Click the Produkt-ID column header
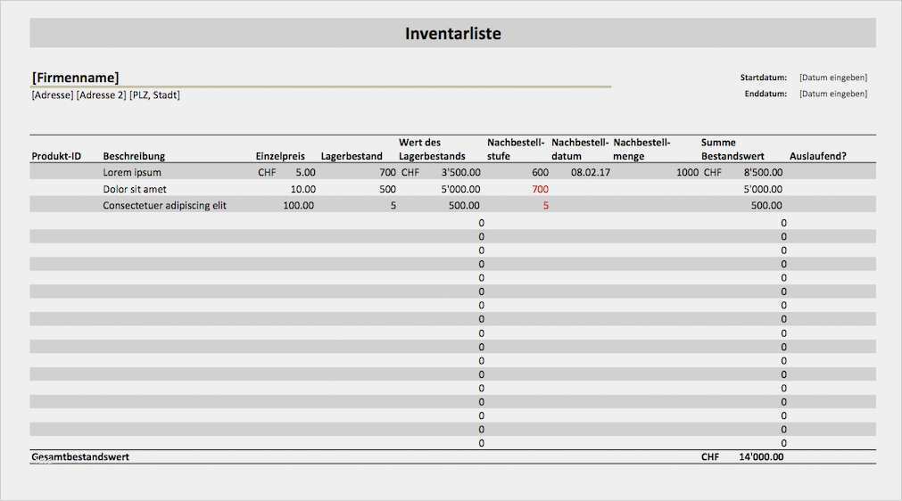 (x=56, y=156)
